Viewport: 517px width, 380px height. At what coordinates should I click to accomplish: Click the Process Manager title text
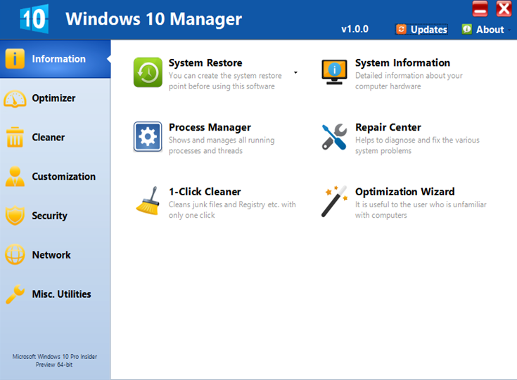point(210,127)
